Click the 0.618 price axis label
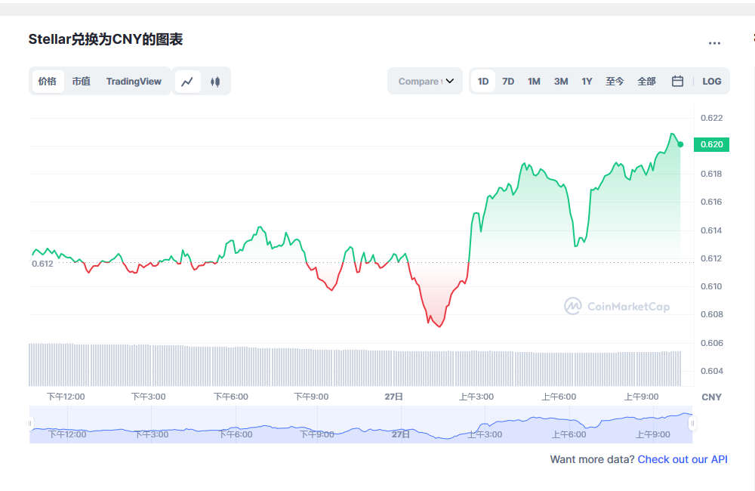 tap(712, 174)
